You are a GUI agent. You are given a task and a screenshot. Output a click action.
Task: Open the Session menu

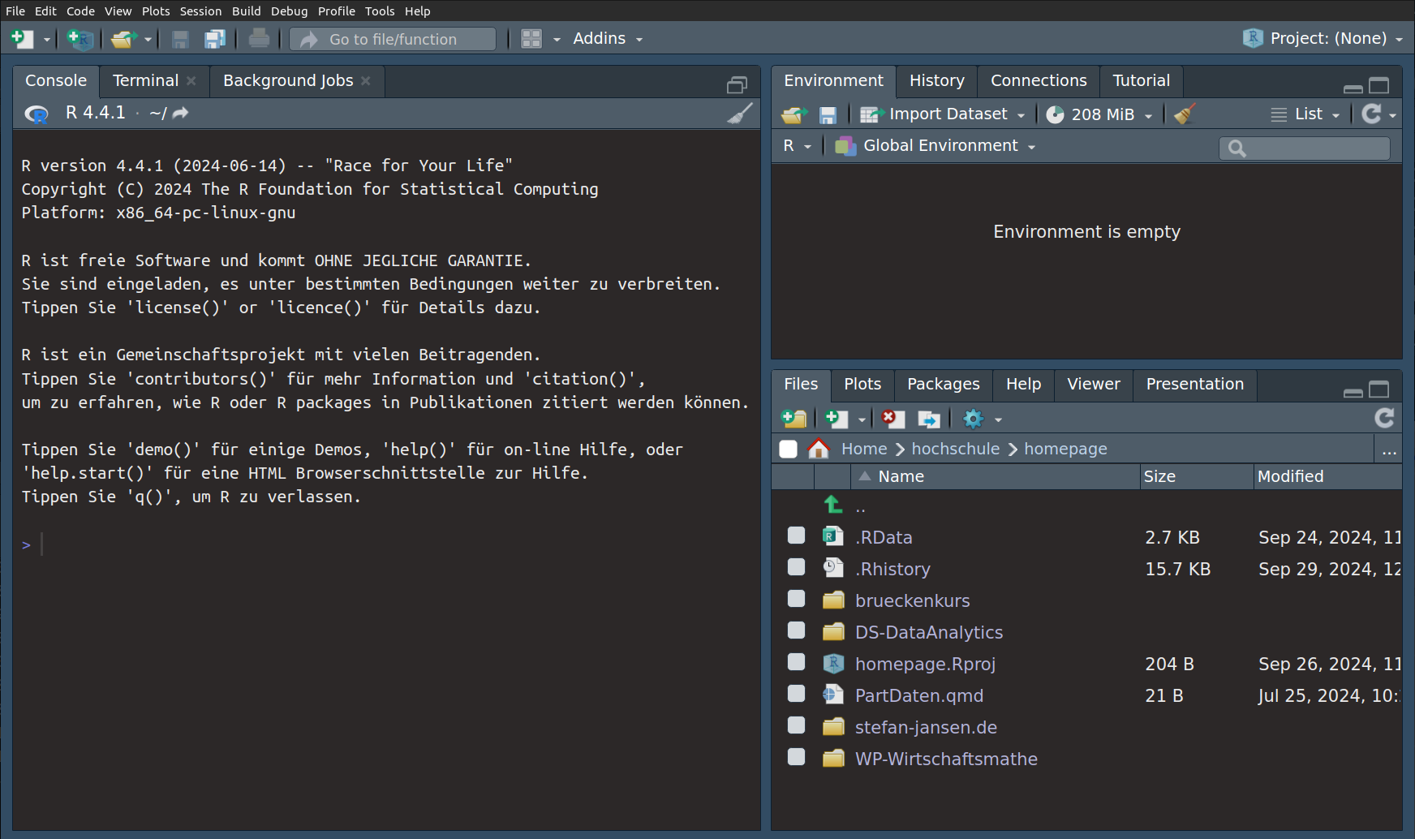tap(200, 11)
